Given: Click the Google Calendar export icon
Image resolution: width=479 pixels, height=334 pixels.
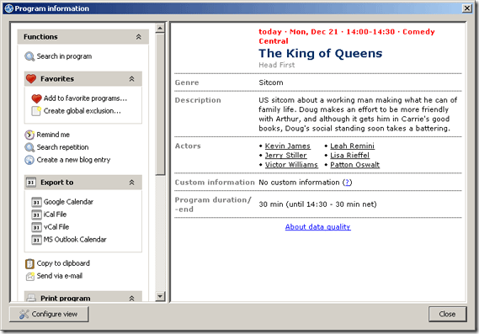Looking at the screenshot, I should coord(36,202).
